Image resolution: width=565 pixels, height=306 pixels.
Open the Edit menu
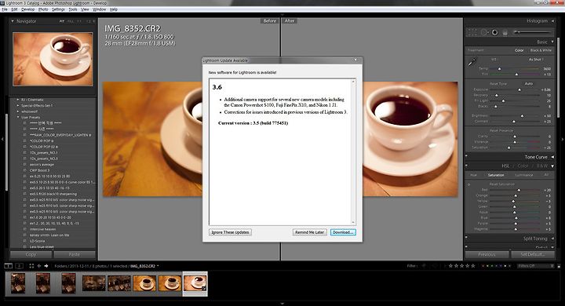(14, 9)
